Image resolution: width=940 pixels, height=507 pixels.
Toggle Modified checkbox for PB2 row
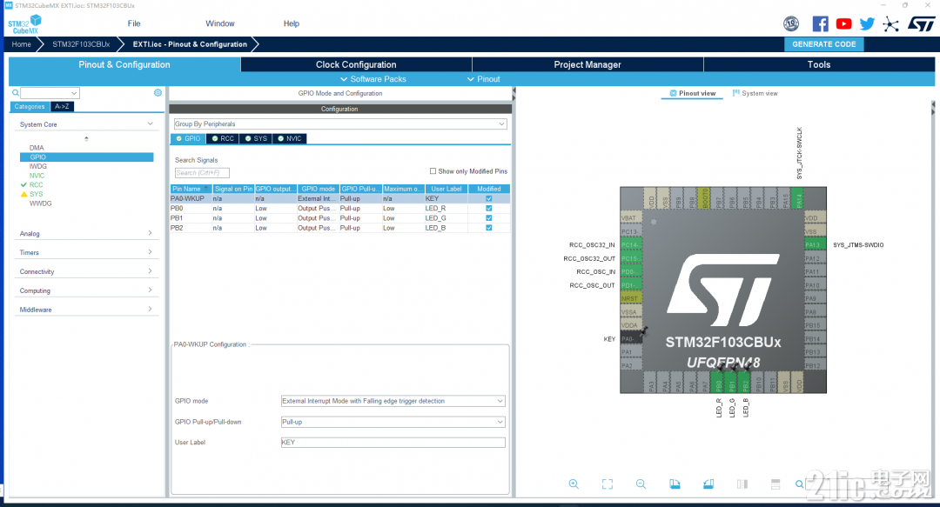pos(488,228)
